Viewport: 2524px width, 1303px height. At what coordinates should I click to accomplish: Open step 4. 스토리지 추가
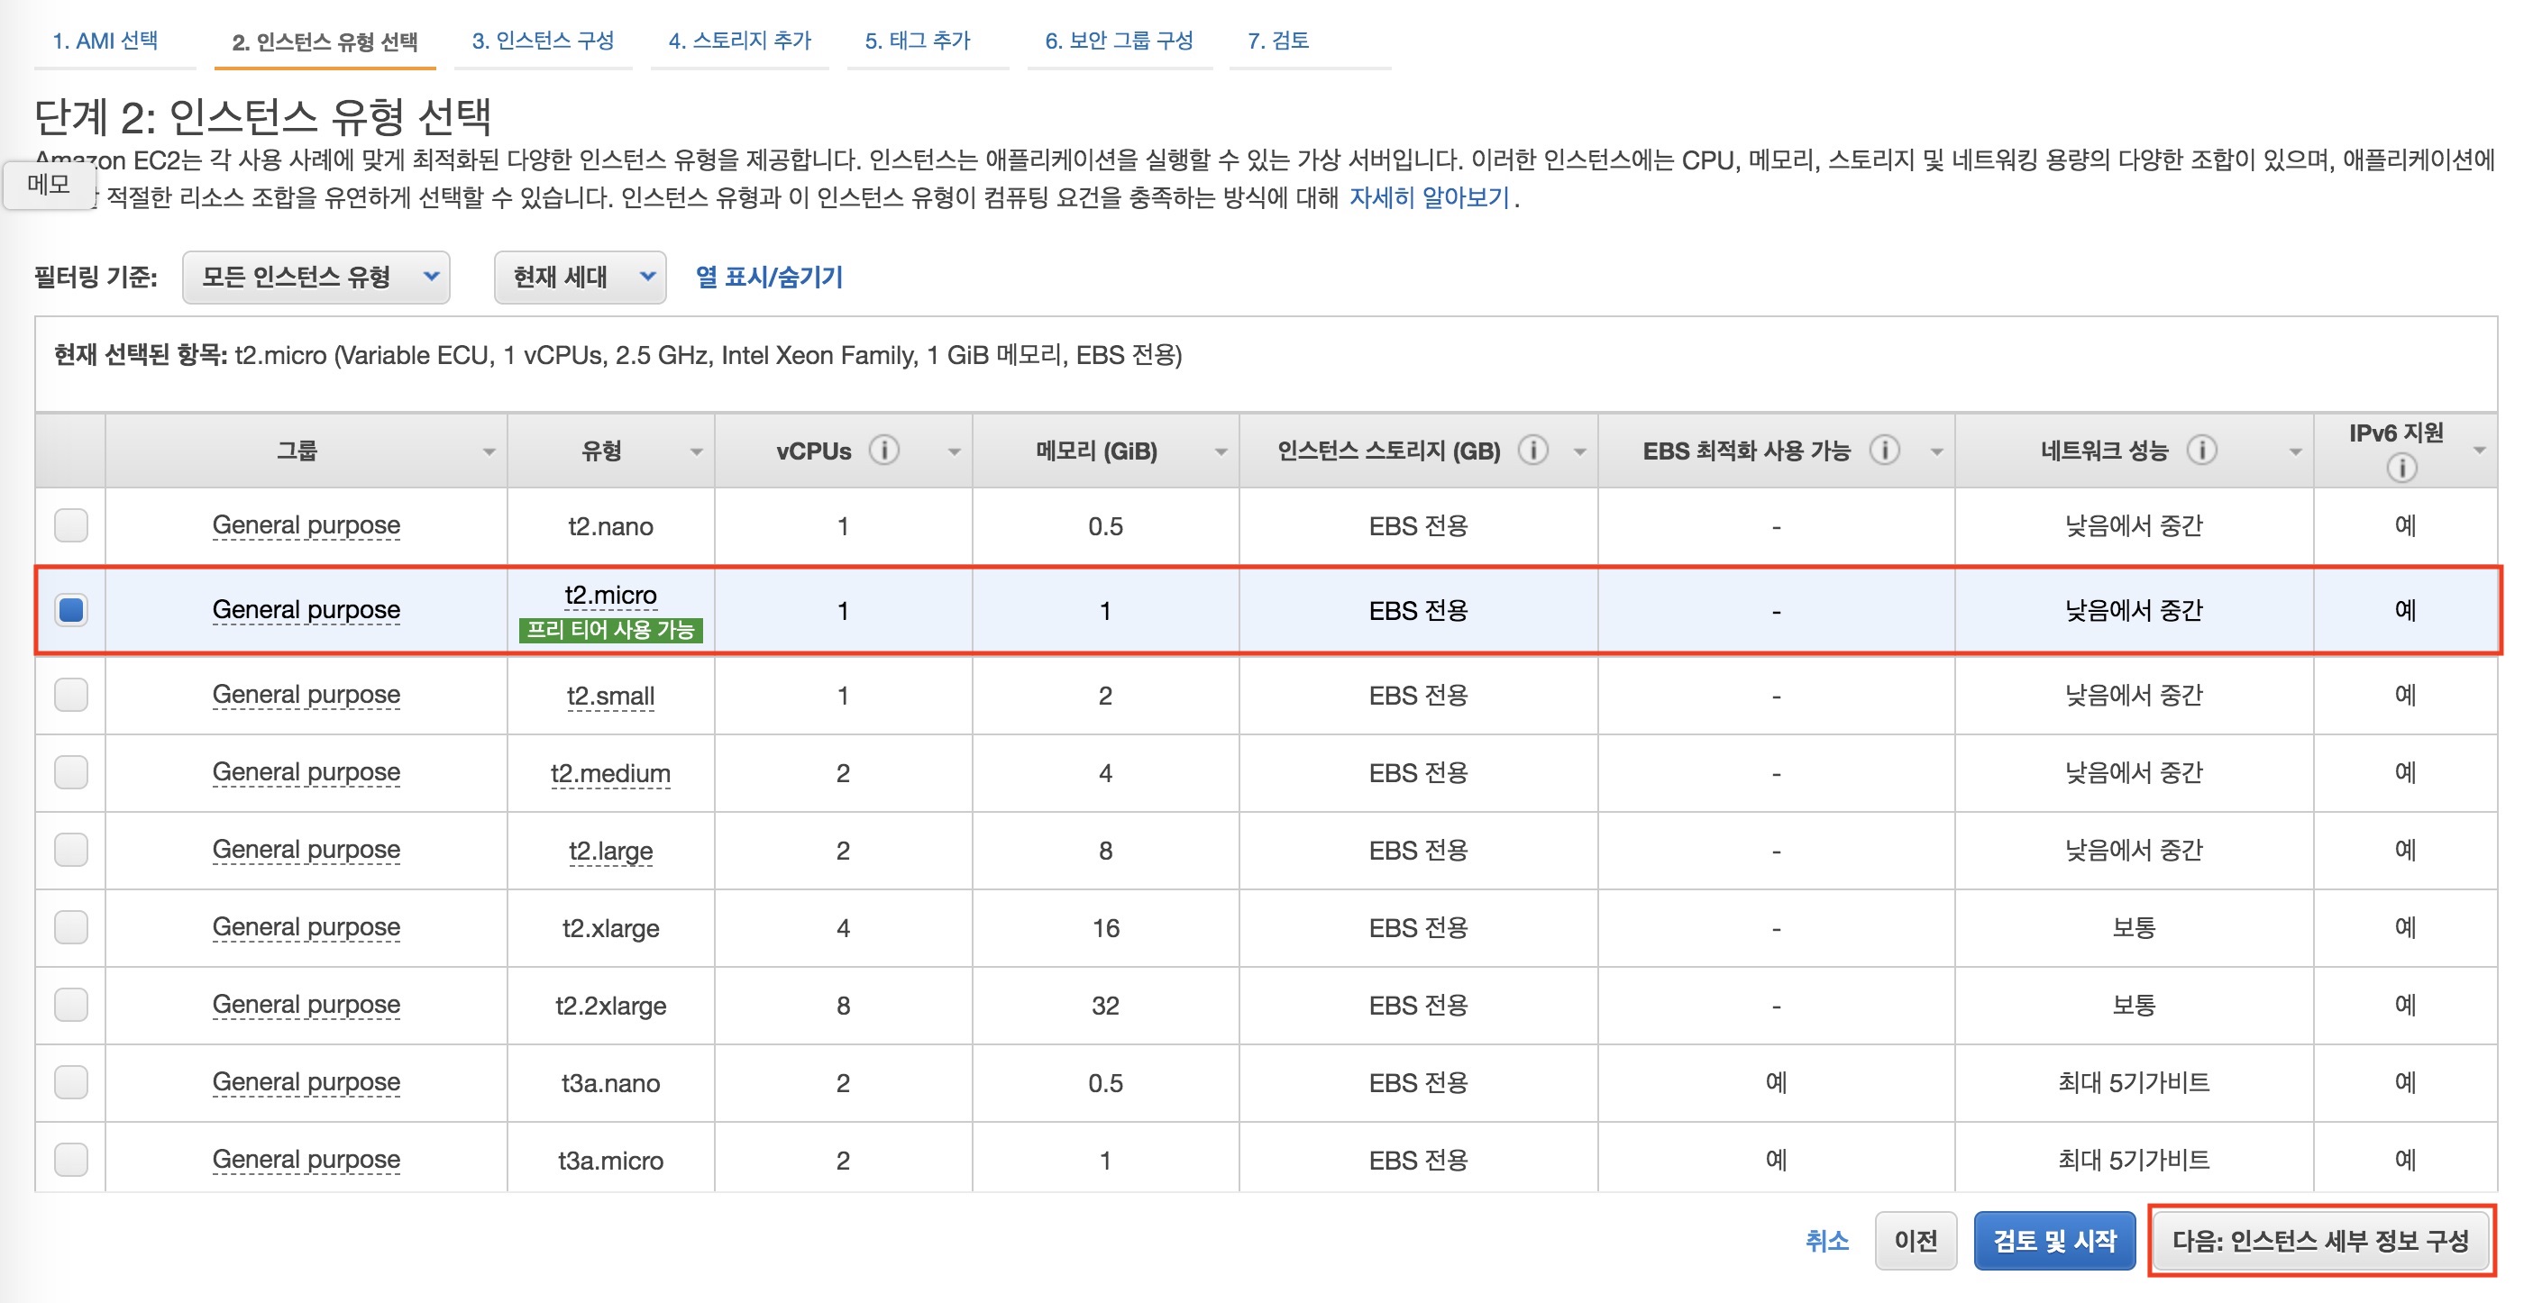point(740,41)
